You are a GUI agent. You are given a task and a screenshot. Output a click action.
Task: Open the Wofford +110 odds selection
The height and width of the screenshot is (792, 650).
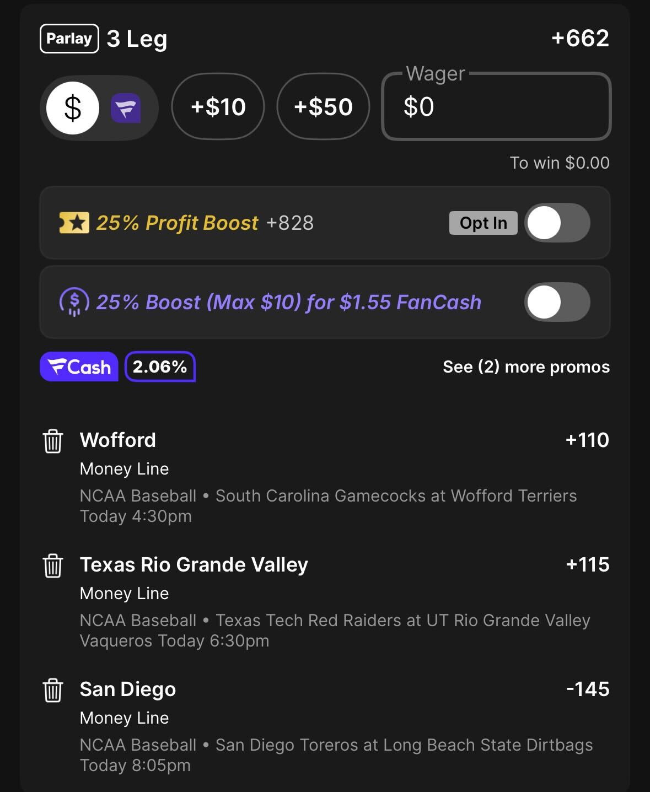[587, 440]
